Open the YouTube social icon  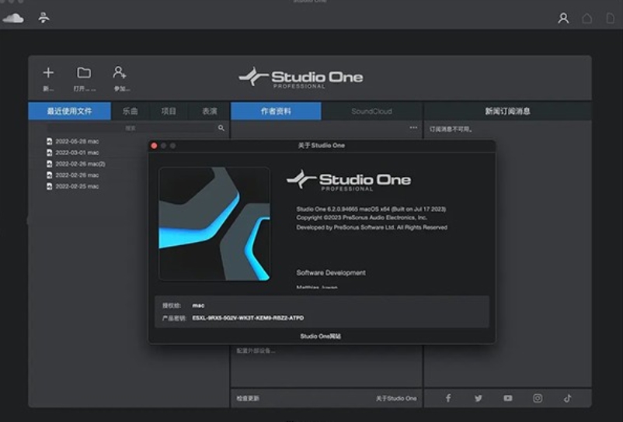pos(508,398)
